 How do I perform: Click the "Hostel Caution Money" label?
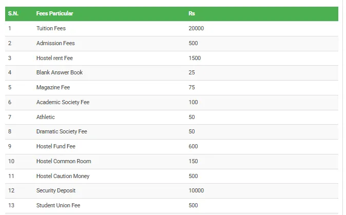[63, 176]
